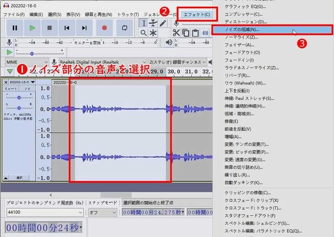
Task: Click the Skip to Start button
Action: 66,28
